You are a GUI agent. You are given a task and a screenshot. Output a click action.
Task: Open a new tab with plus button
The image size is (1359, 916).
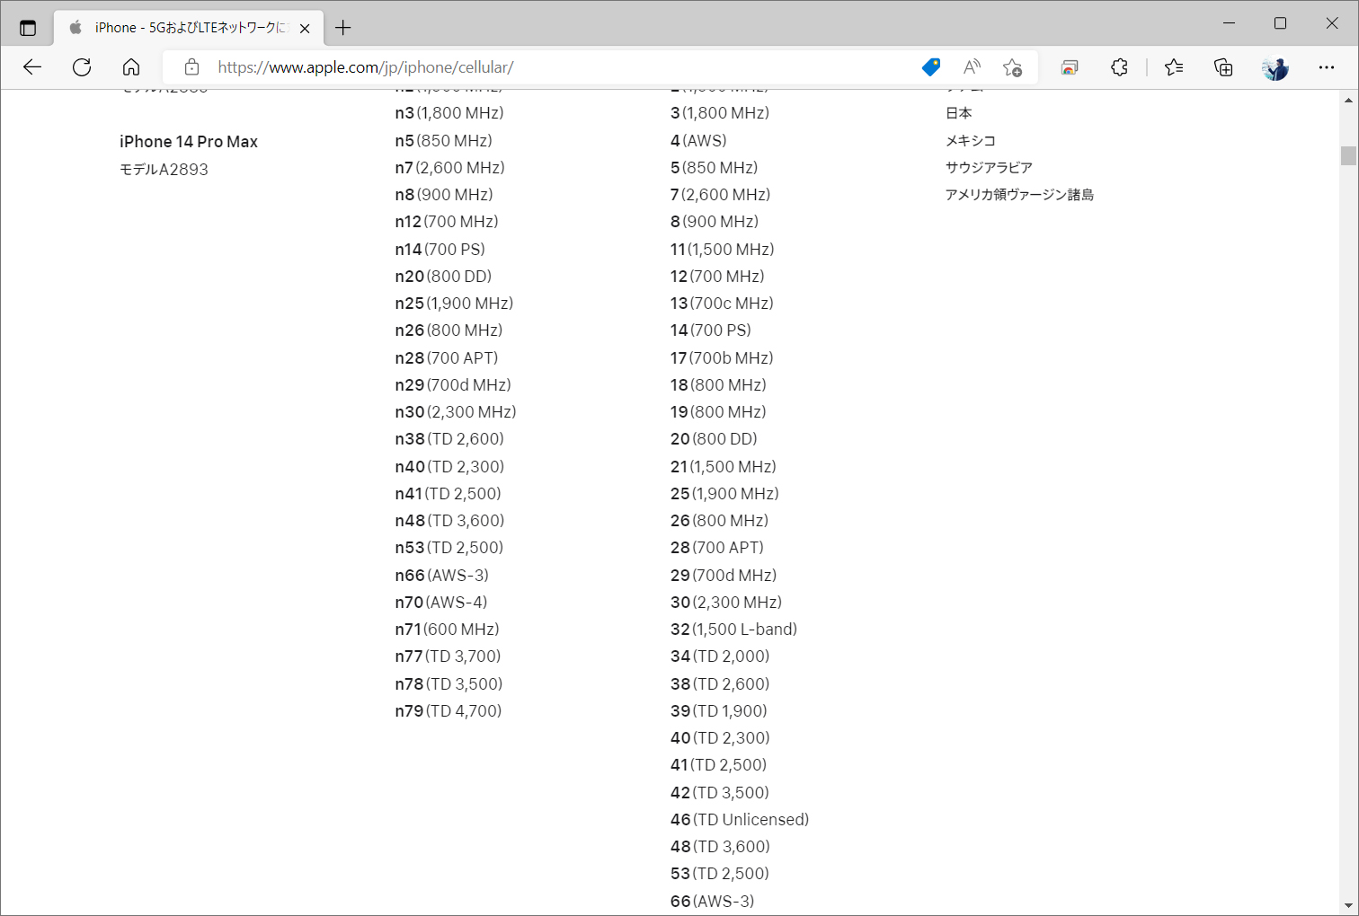coord(342,28)
